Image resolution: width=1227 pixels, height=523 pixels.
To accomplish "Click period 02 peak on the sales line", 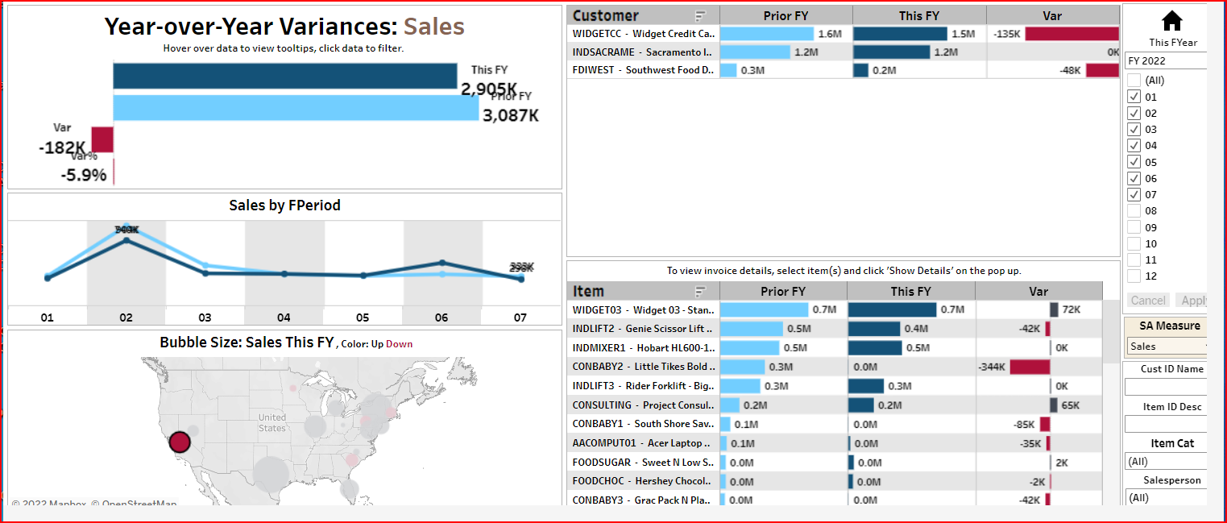I will pos(126,240).
